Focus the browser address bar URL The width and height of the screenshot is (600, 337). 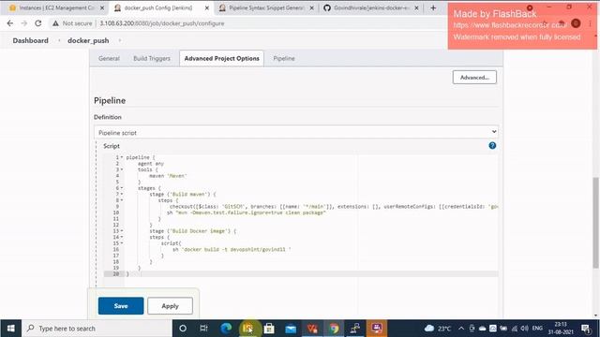coord(162,23)
